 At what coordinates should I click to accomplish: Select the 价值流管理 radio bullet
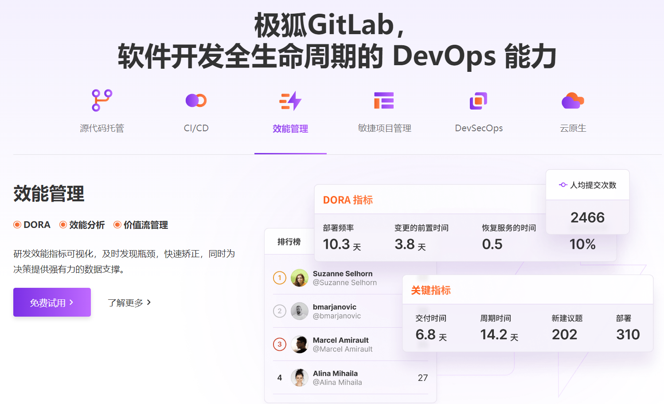[117, 225]
